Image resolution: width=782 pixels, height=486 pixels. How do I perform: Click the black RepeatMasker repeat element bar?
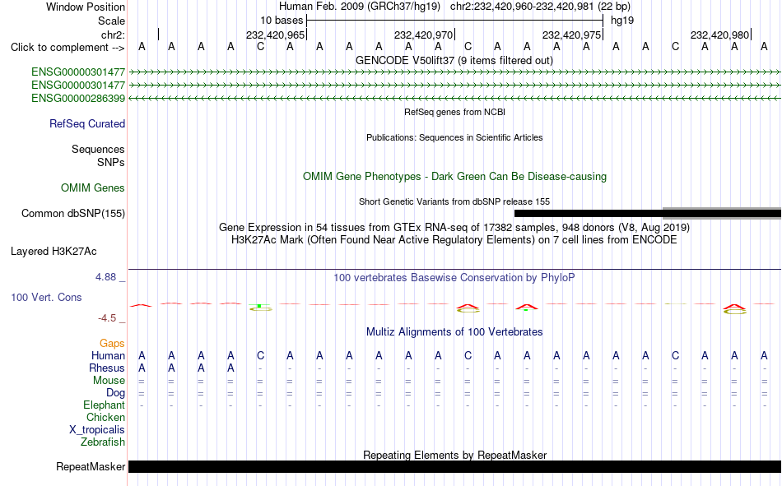(454, 466)
